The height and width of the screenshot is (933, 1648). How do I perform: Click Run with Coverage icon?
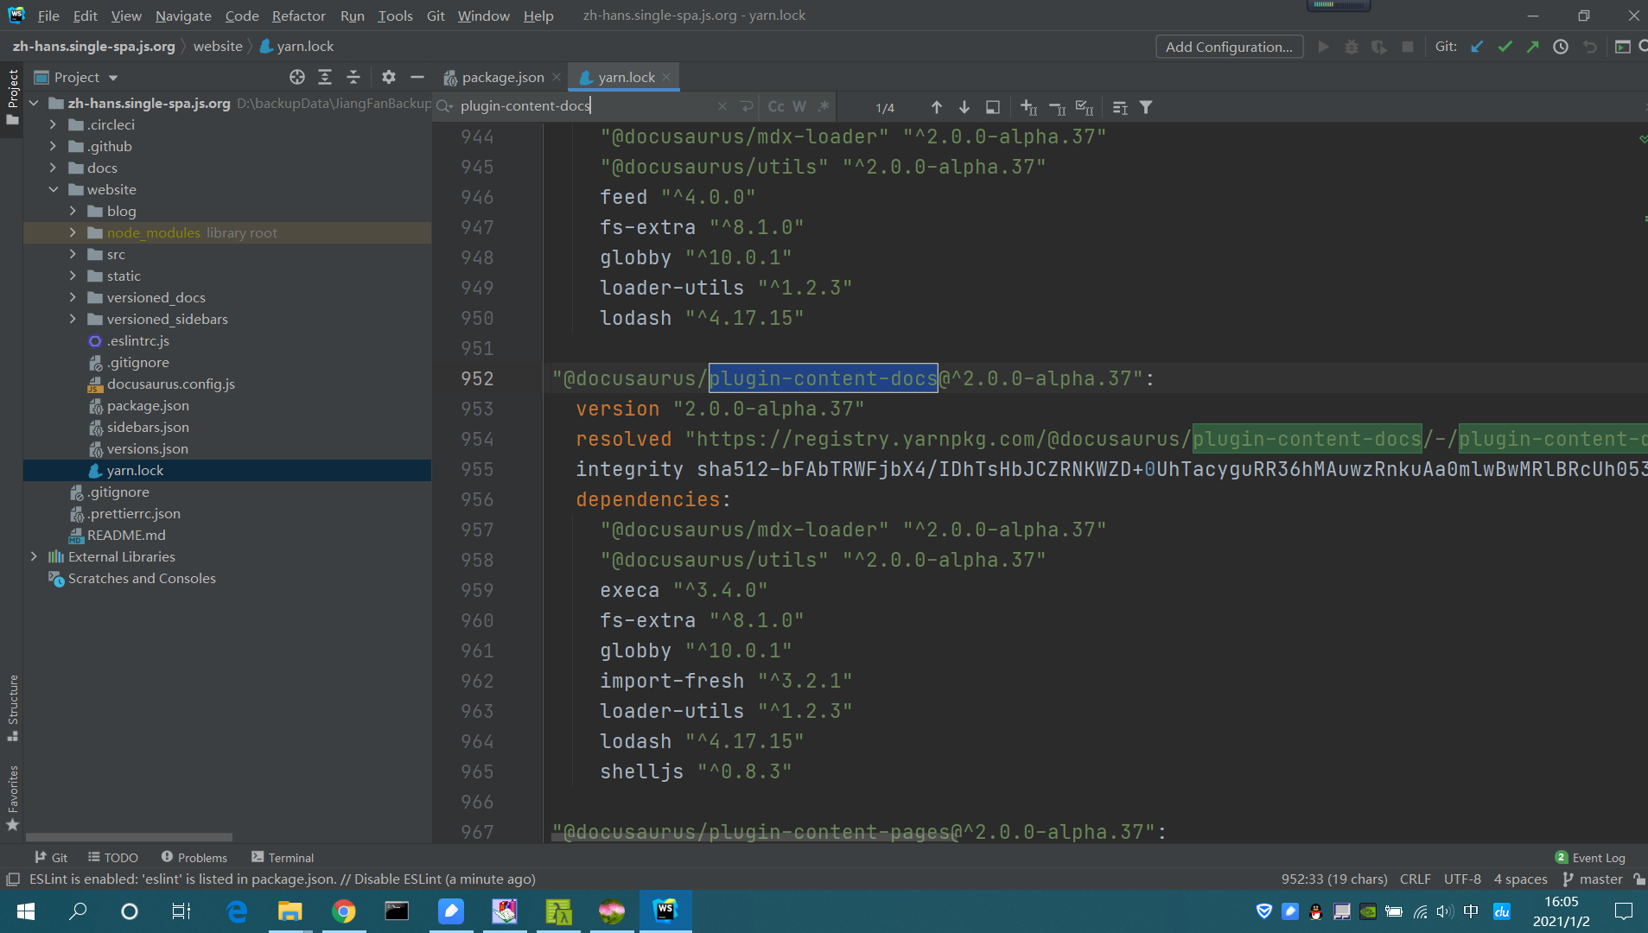coord(1379,47)
